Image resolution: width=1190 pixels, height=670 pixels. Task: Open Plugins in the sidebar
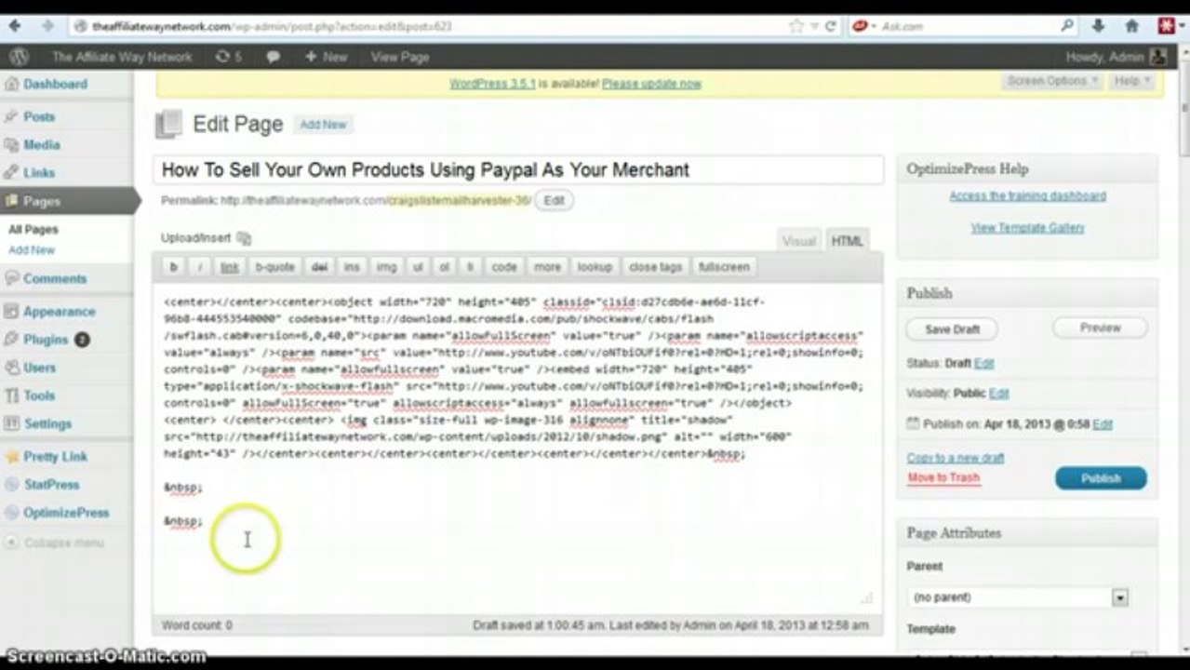(47, 340)
